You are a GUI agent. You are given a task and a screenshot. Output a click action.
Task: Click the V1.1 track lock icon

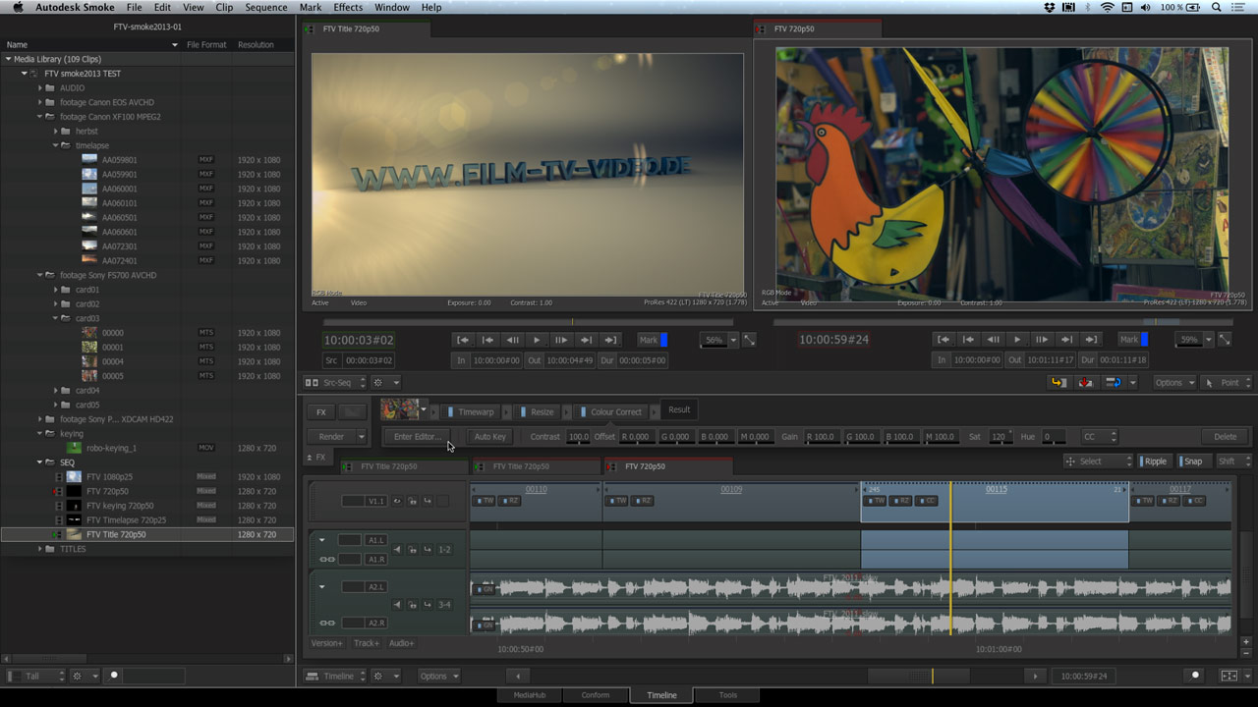[x=412, y=501]
